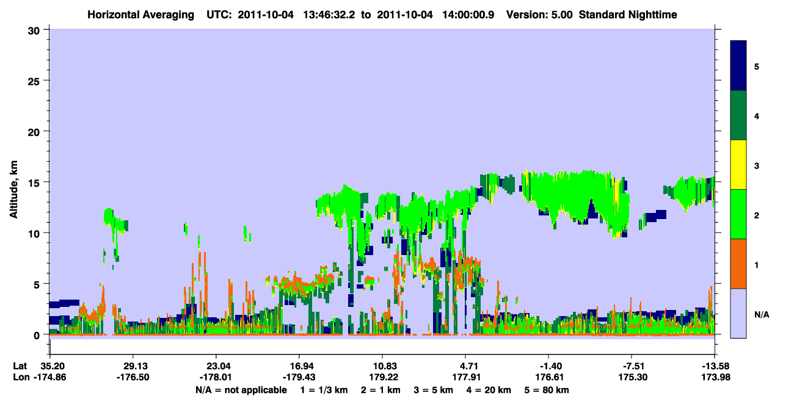Click the y-axis tick label 30

(35, 30)
